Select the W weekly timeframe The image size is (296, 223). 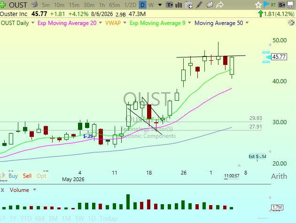(151, 5)
